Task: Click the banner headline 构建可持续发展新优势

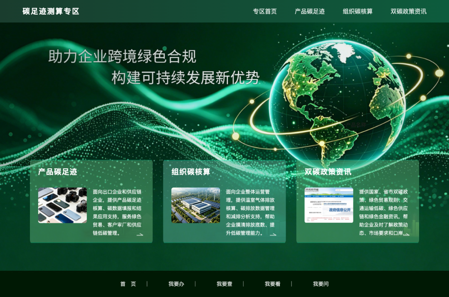Action: [x=185, y=77]
